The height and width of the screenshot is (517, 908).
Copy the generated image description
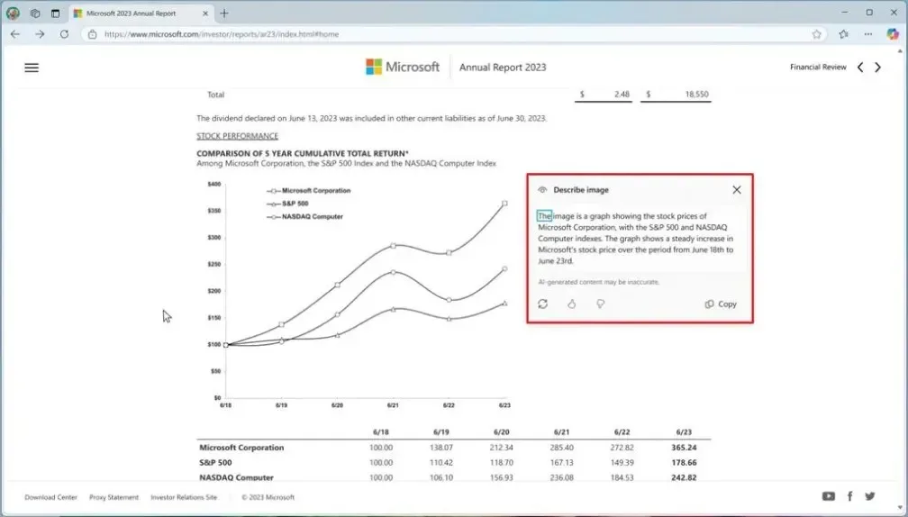721,304
